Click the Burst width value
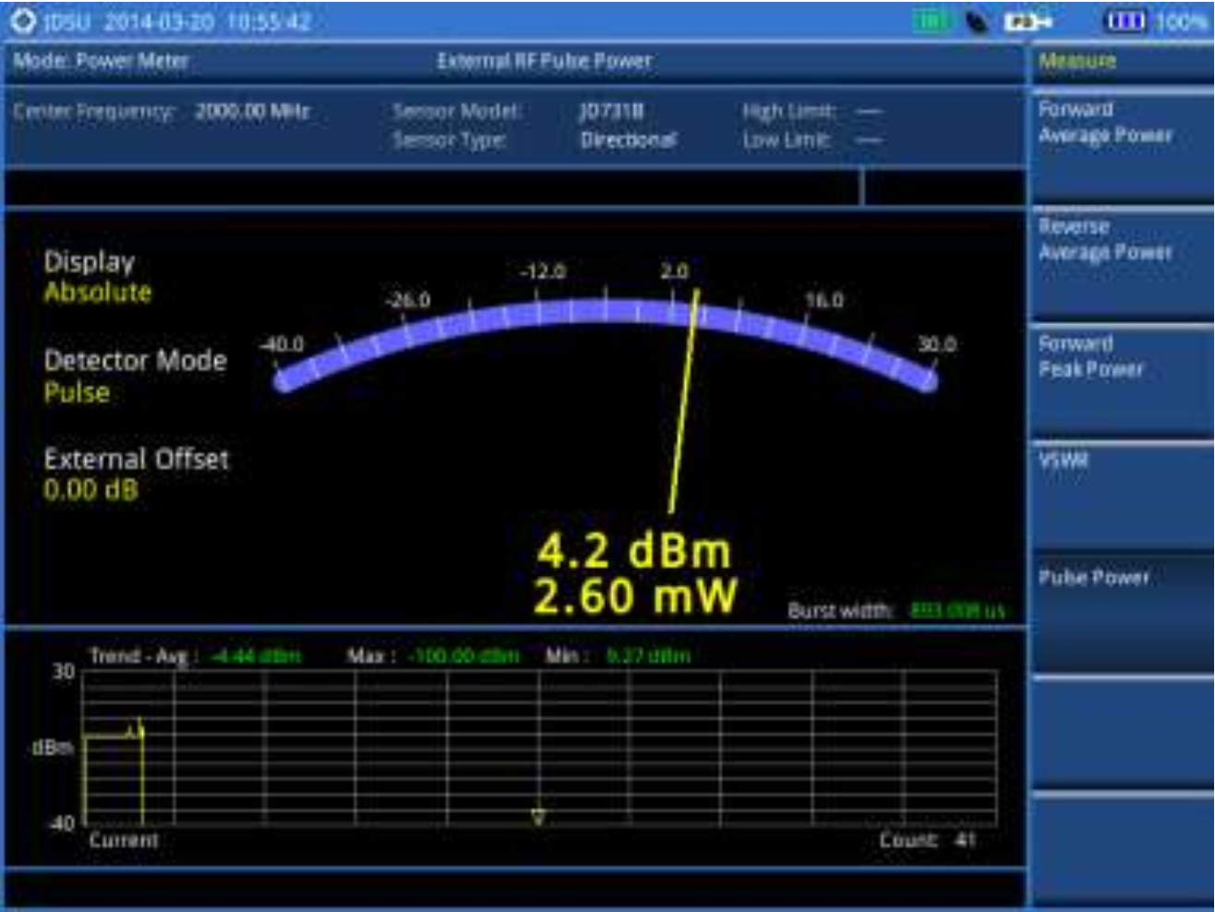 (956, 611)
